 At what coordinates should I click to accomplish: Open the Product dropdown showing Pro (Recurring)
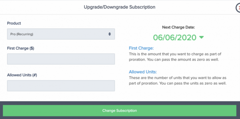pyautogui.click(x=61, y=34)
